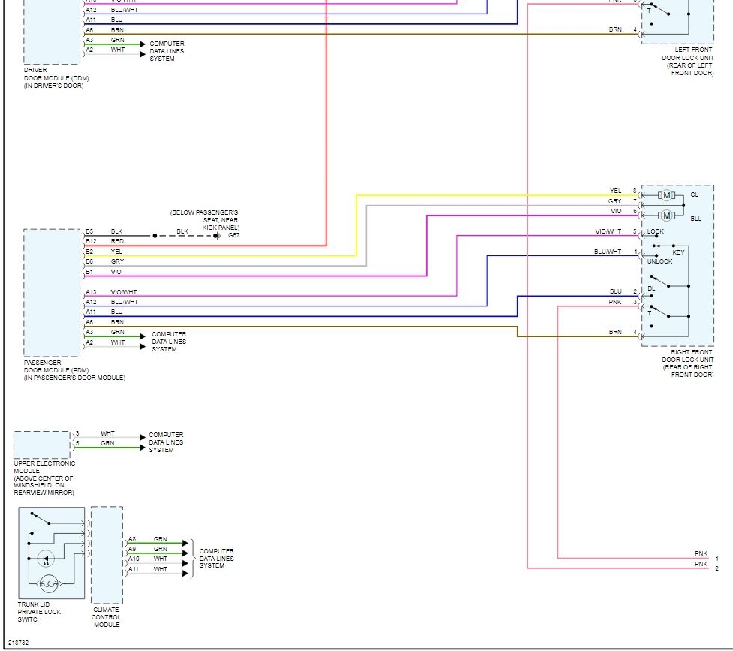733x651 pixels.
Task: Click the DL switch label
Action: [x=651, y=288]
